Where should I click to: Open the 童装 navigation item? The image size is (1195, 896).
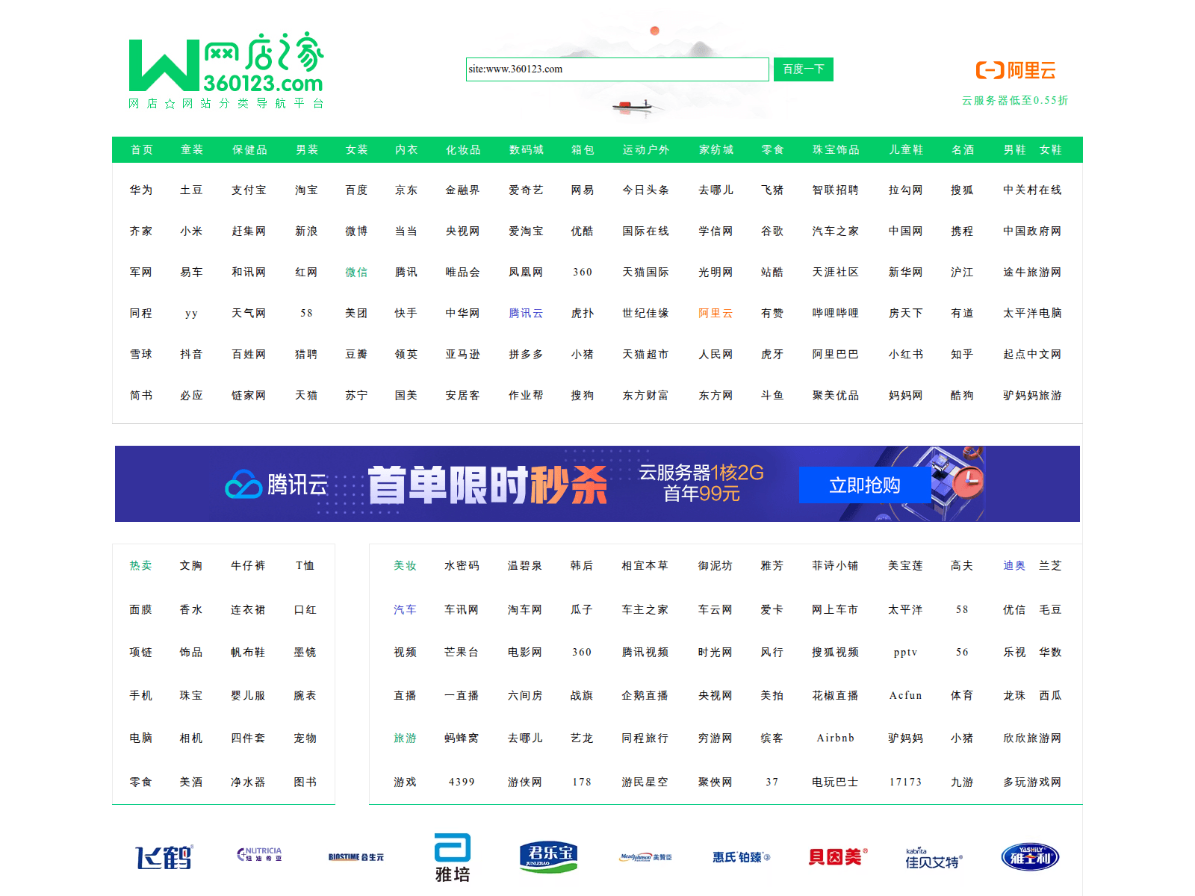[192, 149]
